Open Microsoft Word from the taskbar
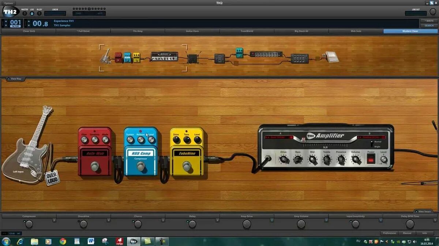This screenshot has height=246, width=439. [x=91, y=241]
